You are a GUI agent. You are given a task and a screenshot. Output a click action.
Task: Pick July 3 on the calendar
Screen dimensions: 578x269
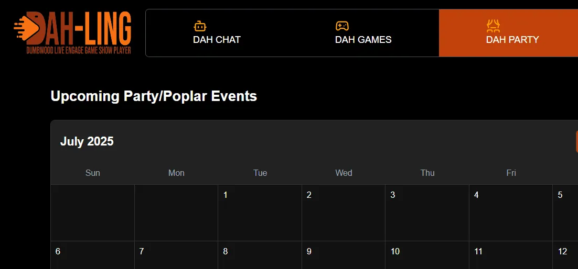point(427,212)
